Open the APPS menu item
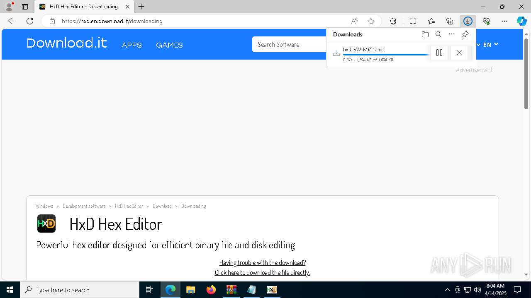Viewport: 531px width, 298px height. [x=132, y=45]
